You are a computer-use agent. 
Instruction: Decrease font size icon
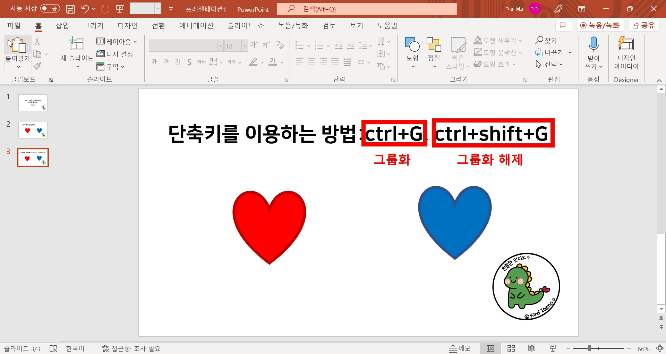click(x=266, y=44)
